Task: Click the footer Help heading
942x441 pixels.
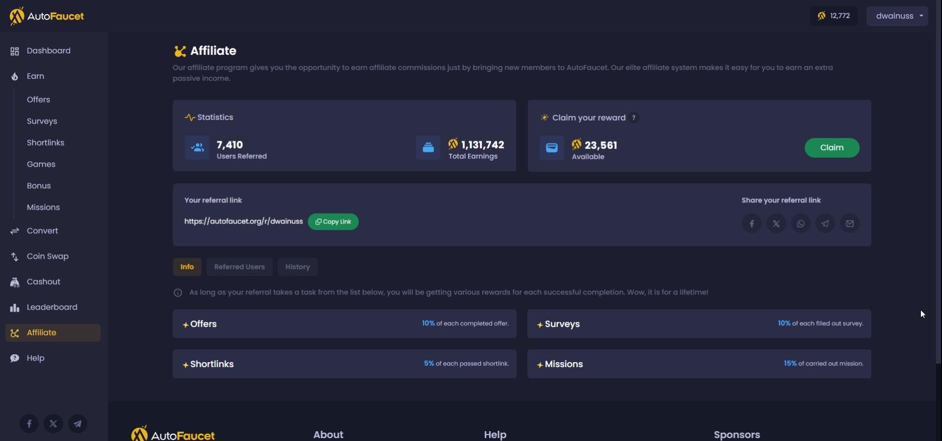Action: click(495, 435)
